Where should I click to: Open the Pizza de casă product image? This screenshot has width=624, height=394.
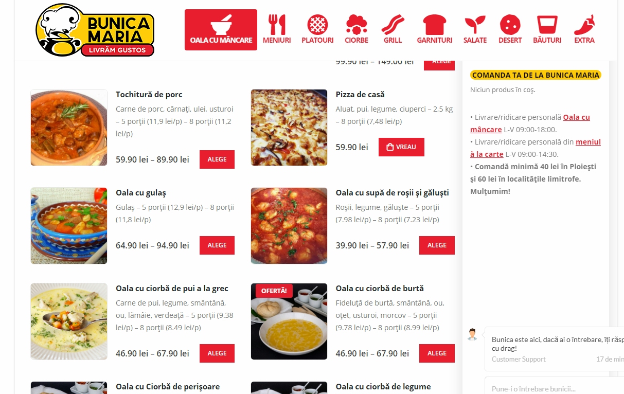[289, 128]
